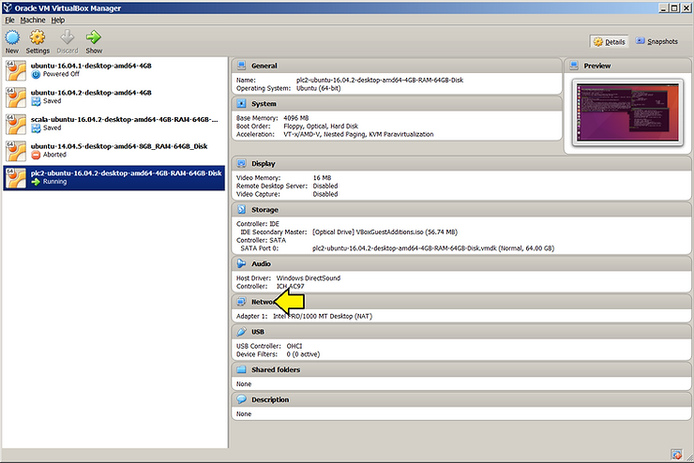Switch to Snapshots view

click(x=656, y=41)
